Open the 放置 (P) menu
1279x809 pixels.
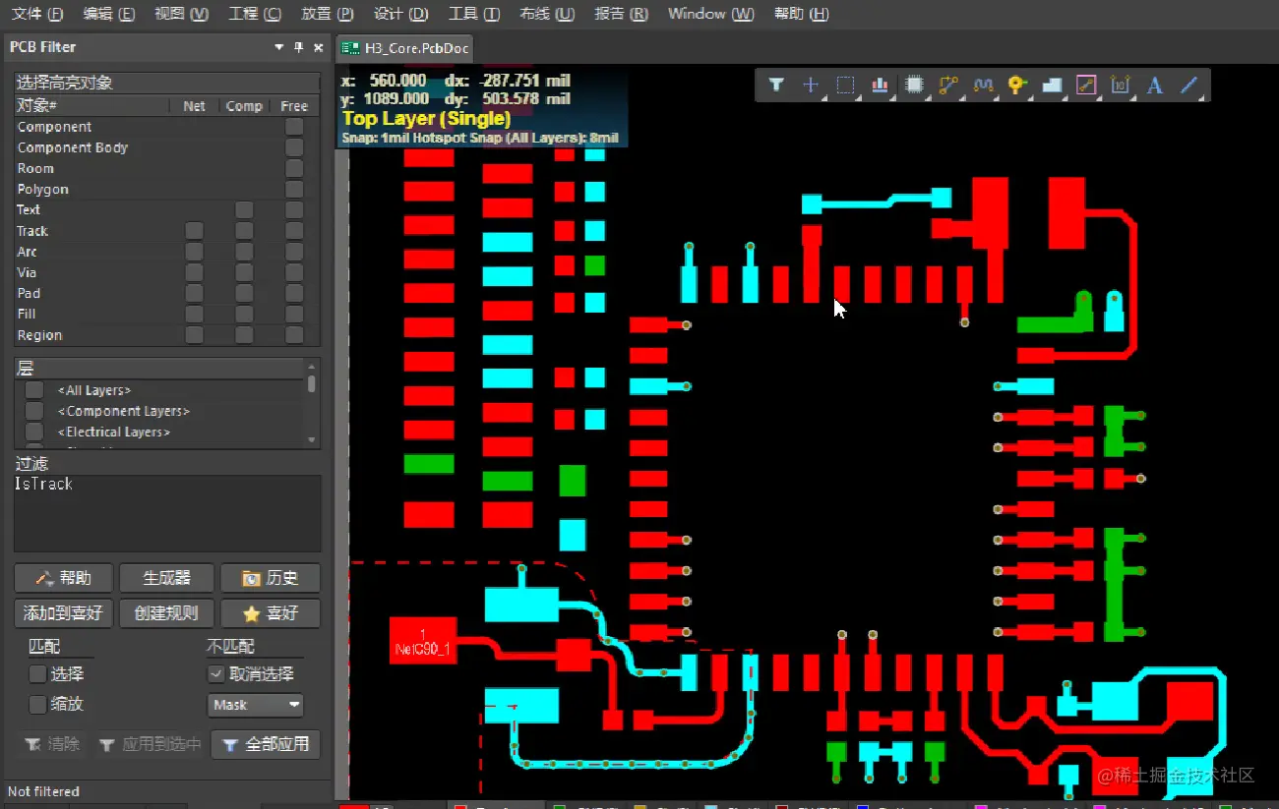(x=328, y=14)
